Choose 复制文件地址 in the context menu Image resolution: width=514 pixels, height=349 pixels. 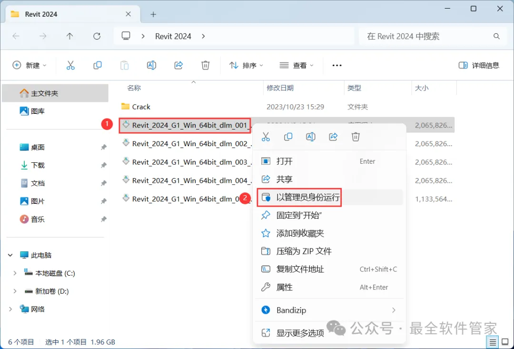coord(329,269)
